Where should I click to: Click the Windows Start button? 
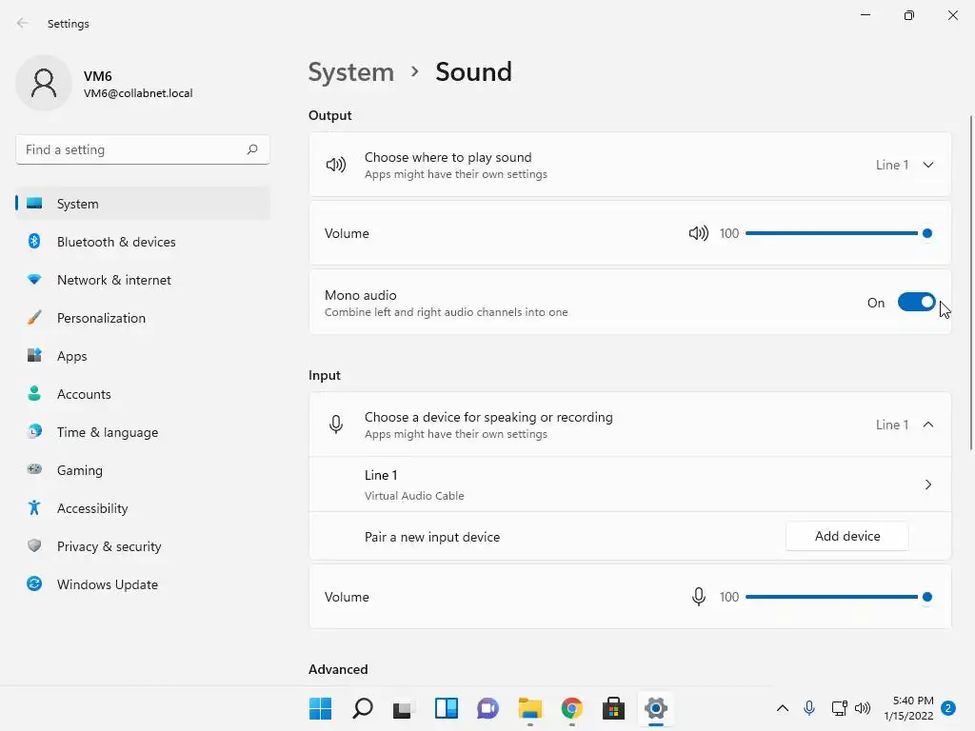pyautogui.click(x=321, y=708)
